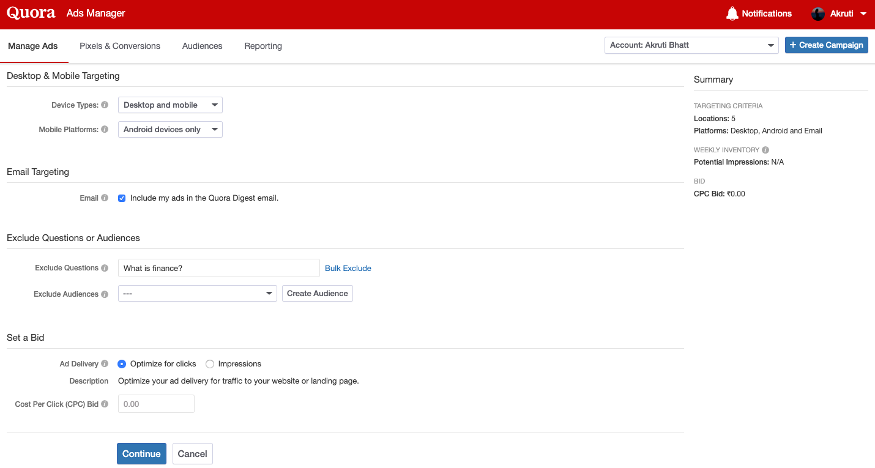Click the info icon next to Cost Per Click Bid
Viewport: 875px width, 468px height.
105,404
